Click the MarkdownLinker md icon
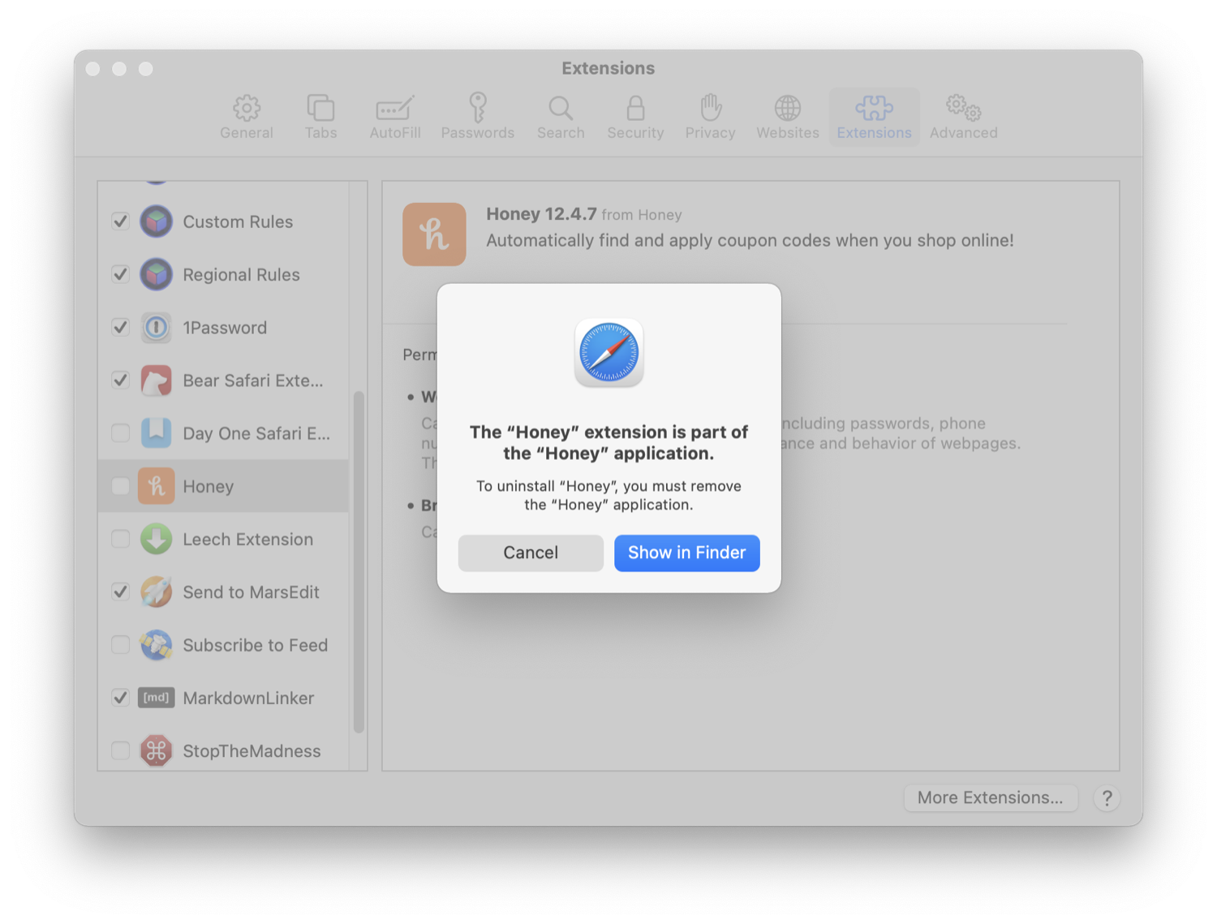Image resolution: width=1217 pixels, height=924 pixels. click(x=156, y=698)
